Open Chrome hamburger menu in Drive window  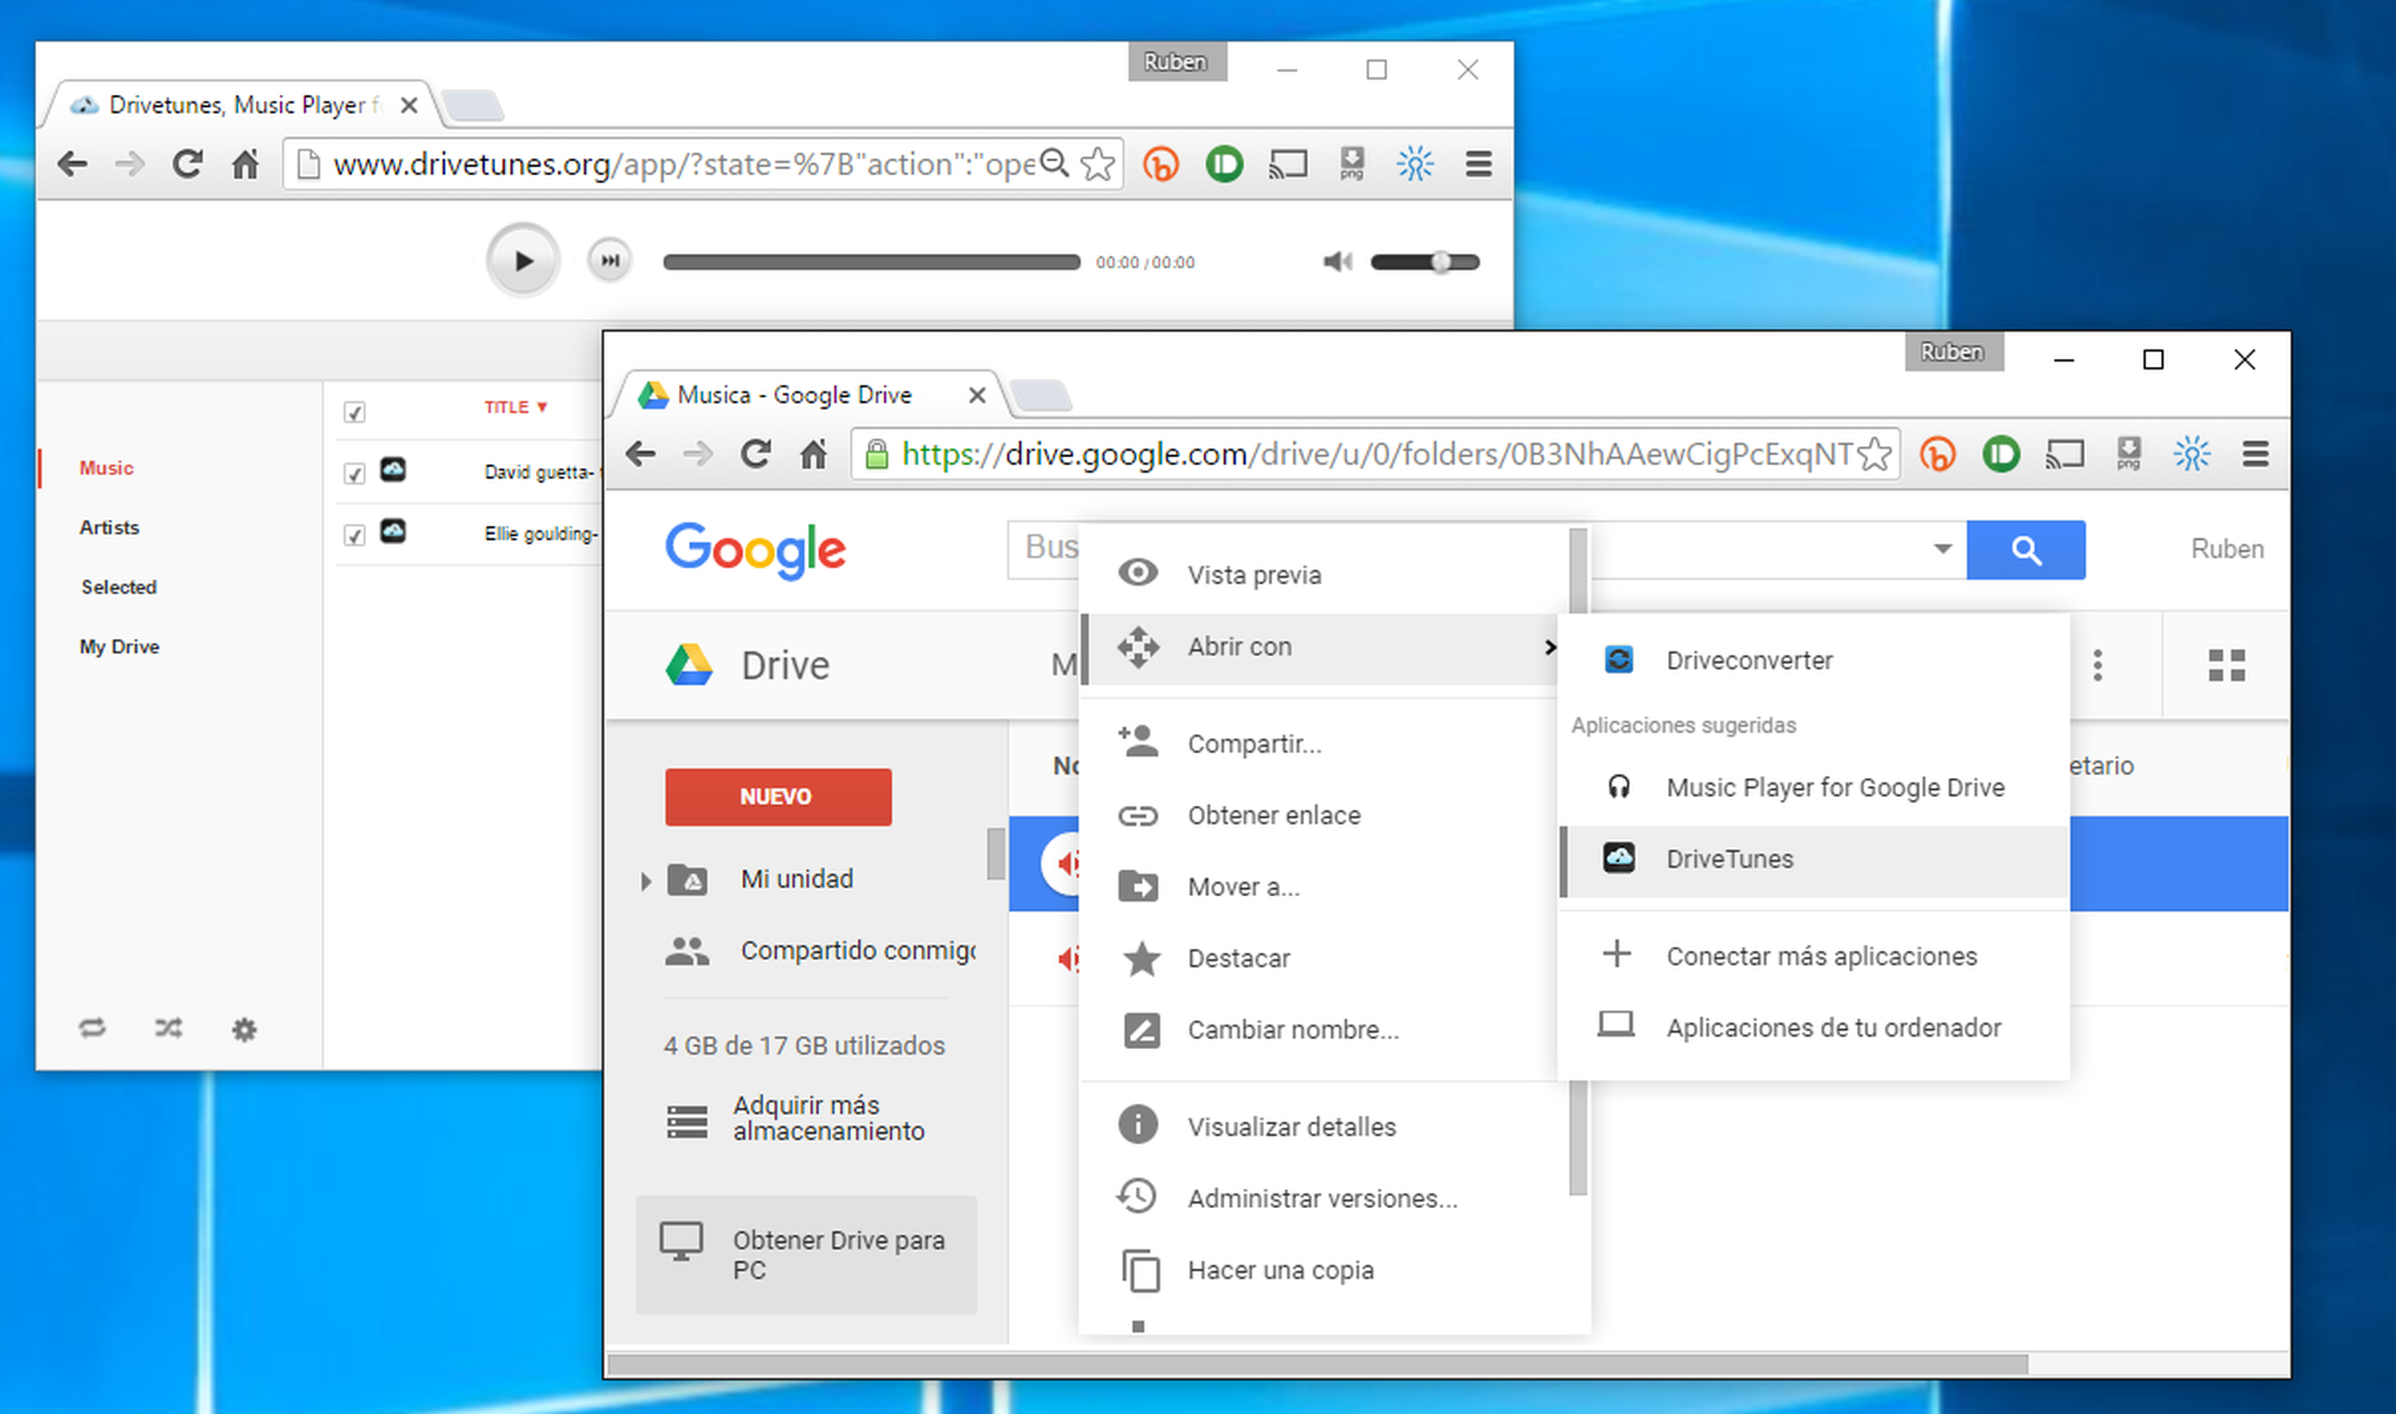(2255, 455)
